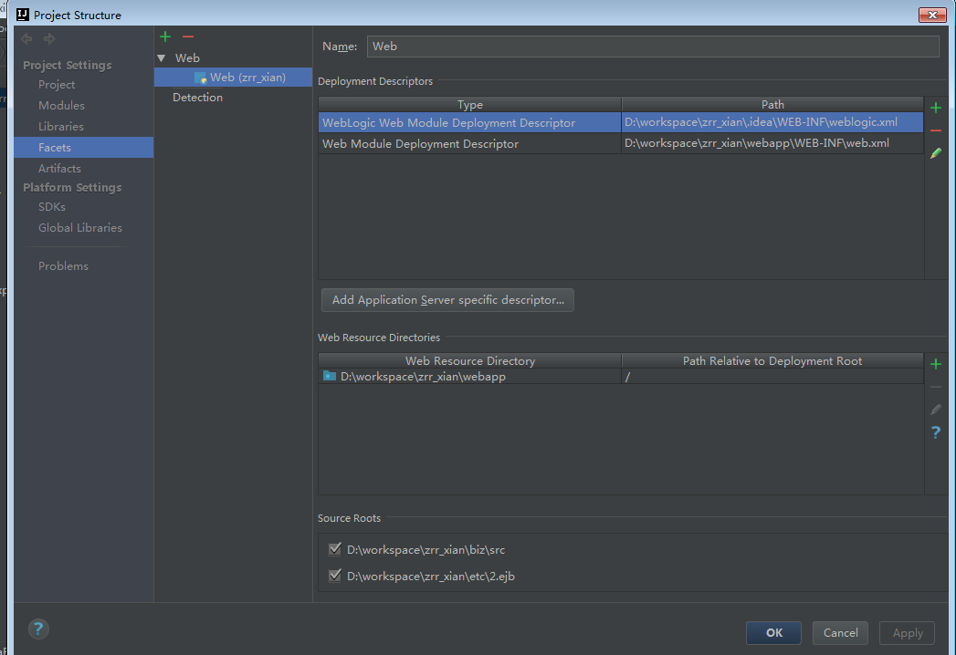Click the back navigation arrow
956x655 pixels.
[x=26, y=39]
